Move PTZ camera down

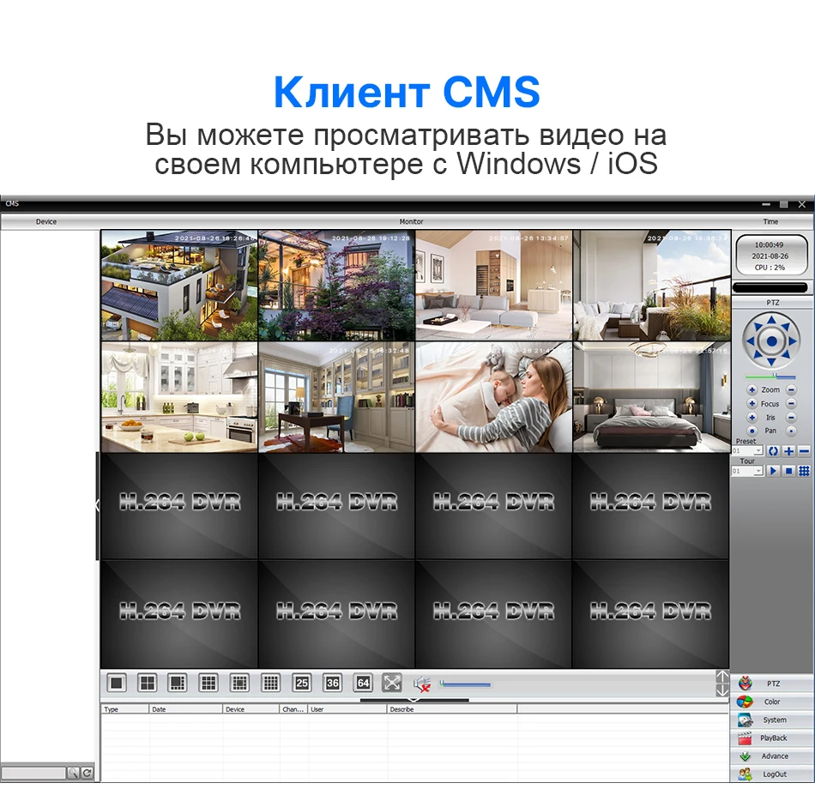(771, 362)
